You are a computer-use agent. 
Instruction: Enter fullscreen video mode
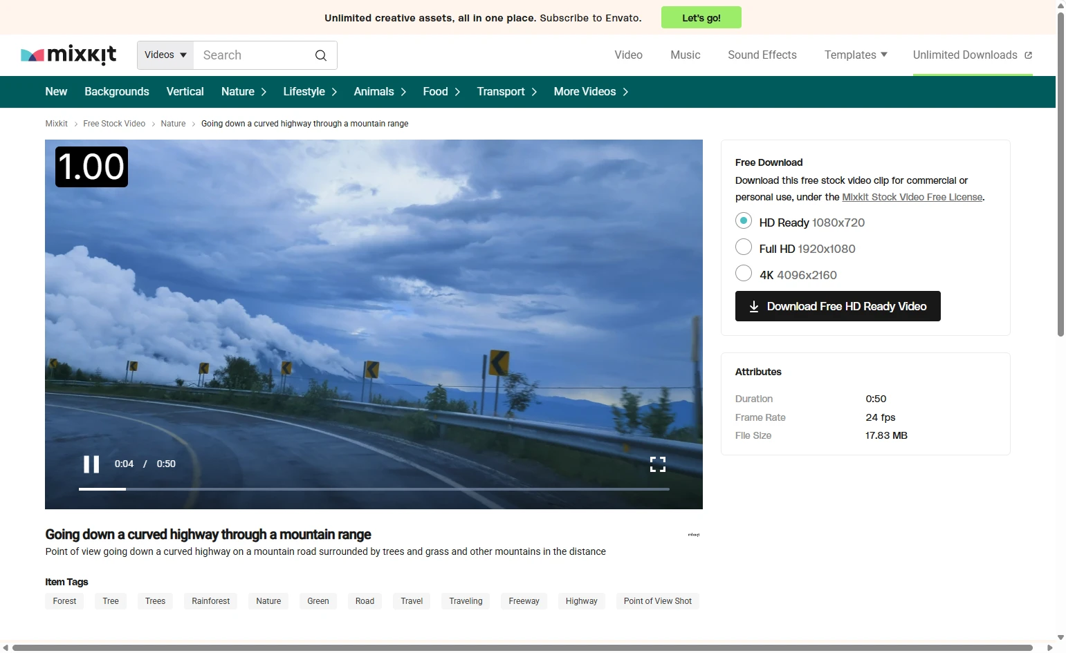(x=657, y=464)
